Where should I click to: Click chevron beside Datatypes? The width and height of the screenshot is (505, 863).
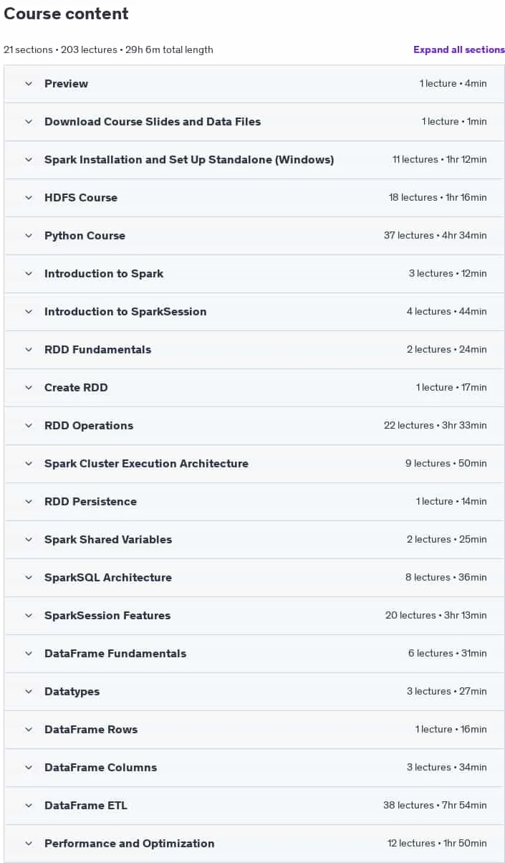click(x=29, y=692)
